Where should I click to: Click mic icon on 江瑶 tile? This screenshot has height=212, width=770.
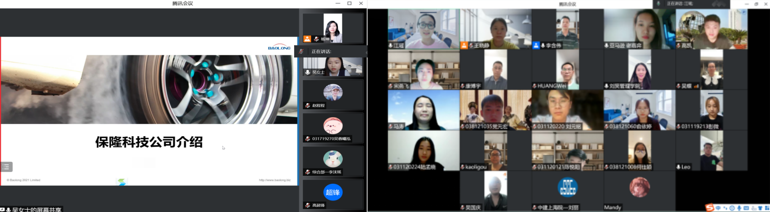[391, 45]
